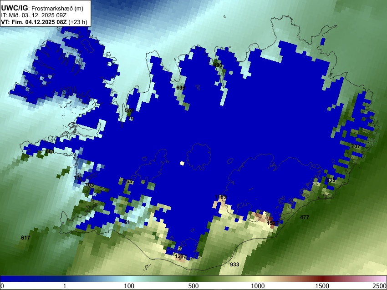Click the 17 value label on the west coast

coord(77,178)
